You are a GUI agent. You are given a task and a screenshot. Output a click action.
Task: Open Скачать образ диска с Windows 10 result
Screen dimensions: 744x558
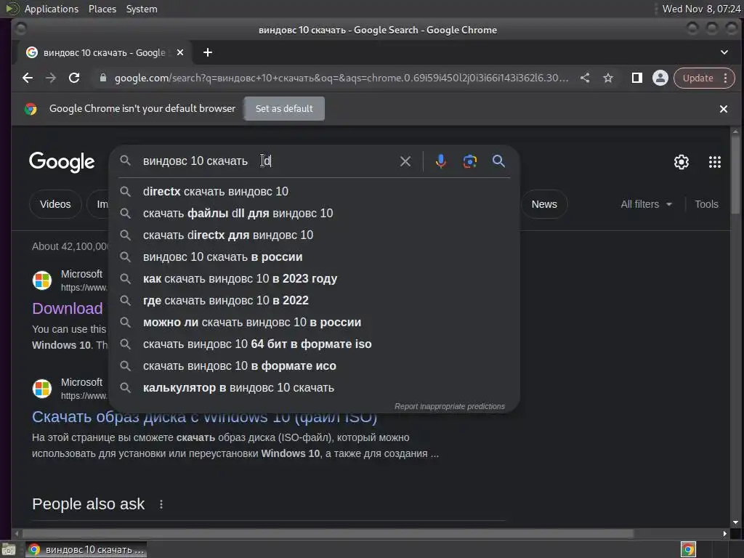pyautogui.click(x=204, y=418)
